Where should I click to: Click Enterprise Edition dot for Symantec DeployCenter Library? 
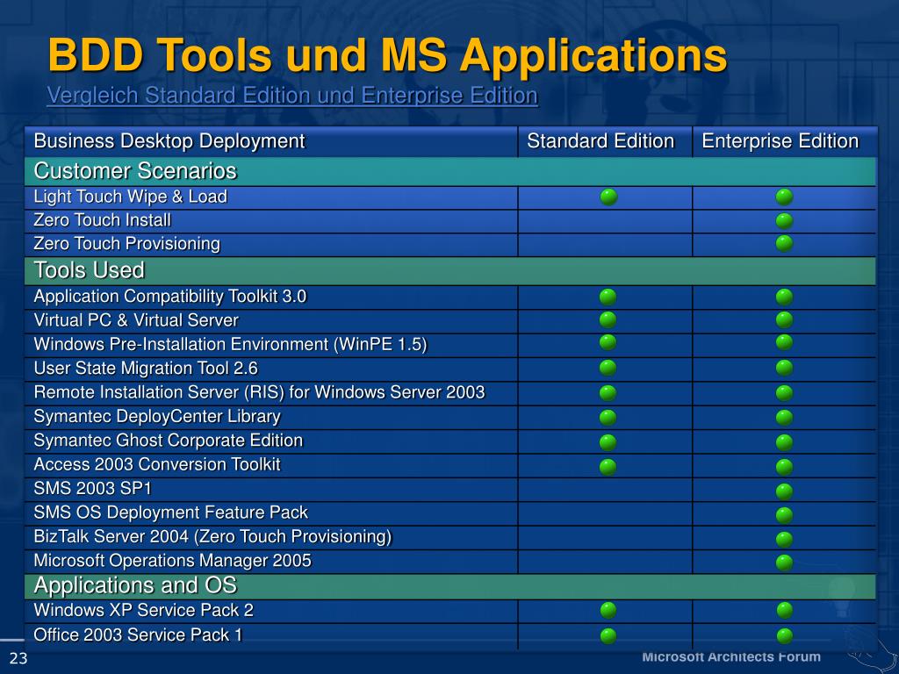tap(784, 417)
